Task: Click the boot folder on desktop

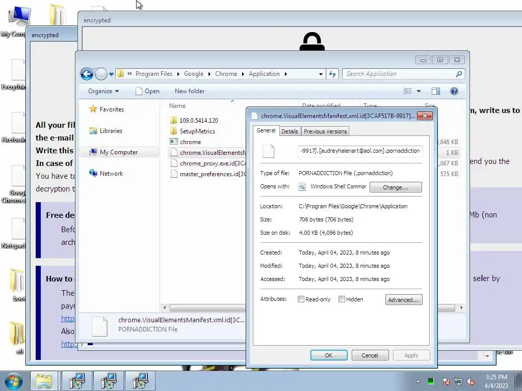Action: click(17, 285)
